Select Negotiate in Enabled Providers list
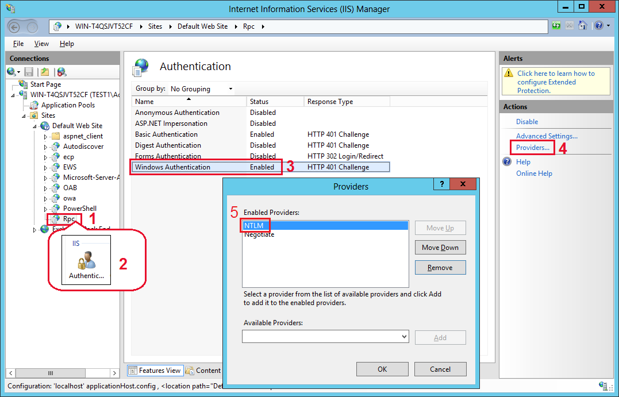This screenshot has width=619, height=397. pyautogui.click(x=325, y=234)
